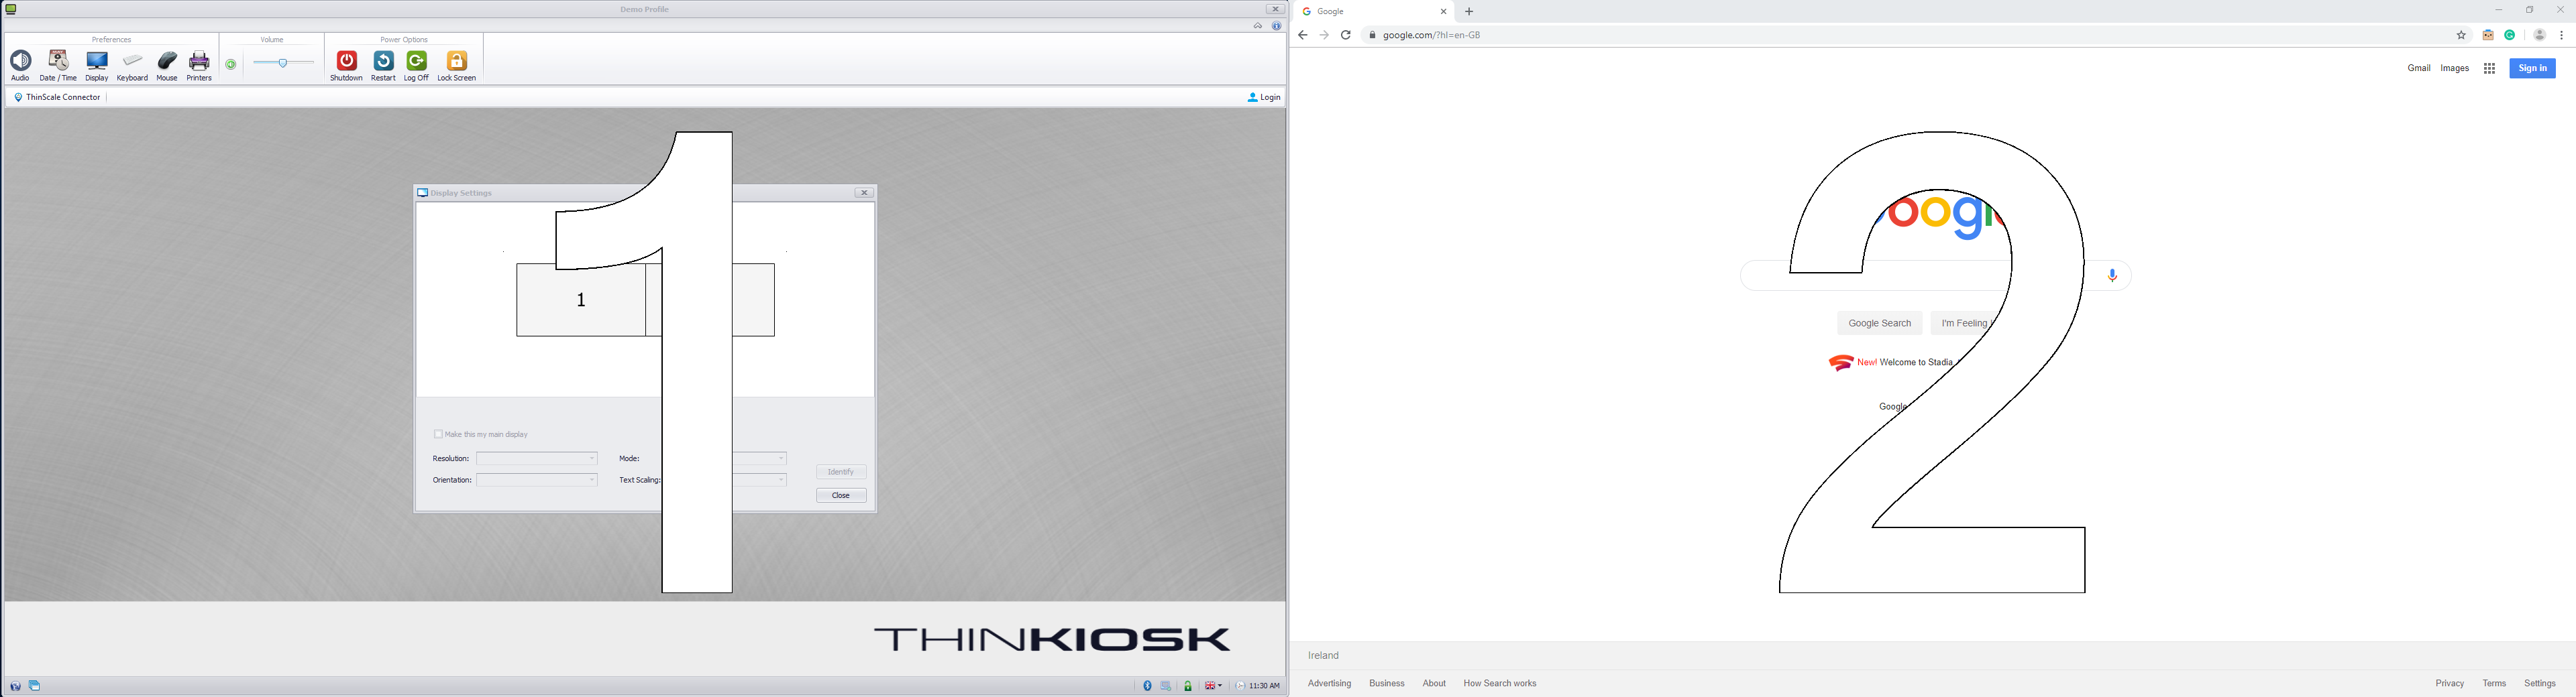Open Display preferences icon
2576x697 pixels.
pyautogui.click(x=97, y=66)
